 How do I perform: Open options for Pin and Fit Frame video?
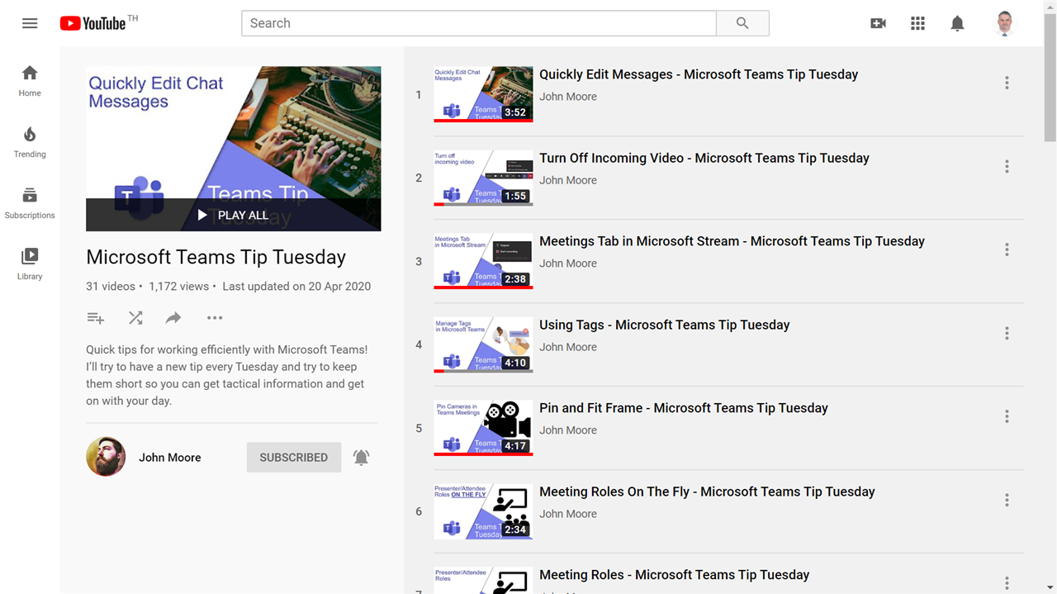(x=1007, y=416)
